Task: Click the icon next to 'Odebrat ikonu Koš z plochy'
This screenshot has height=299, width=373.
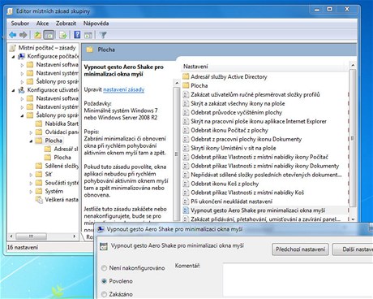Action: [x=186, y=184]
